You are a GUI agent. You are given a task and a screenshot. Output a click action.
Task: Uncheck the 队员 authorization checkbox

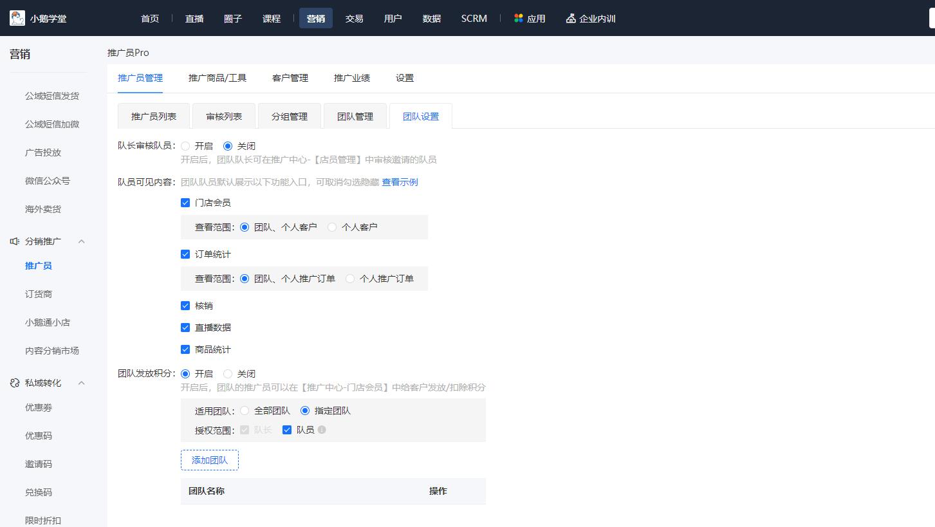(287, 430)
